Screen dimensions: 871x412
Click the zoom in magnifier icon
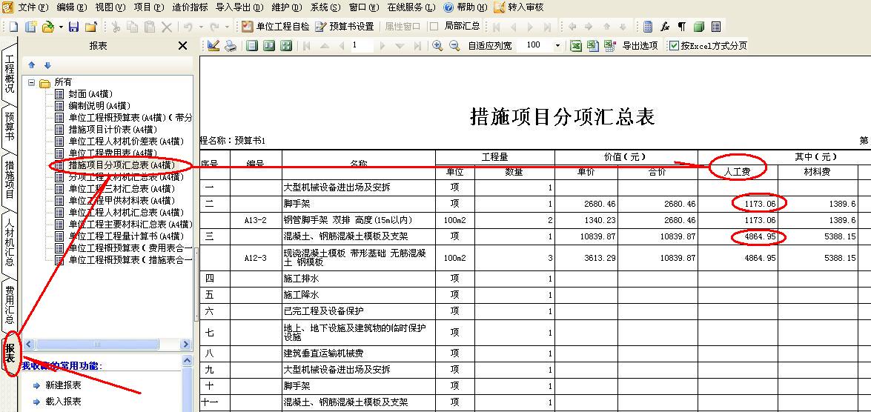[x=437, y=46]
